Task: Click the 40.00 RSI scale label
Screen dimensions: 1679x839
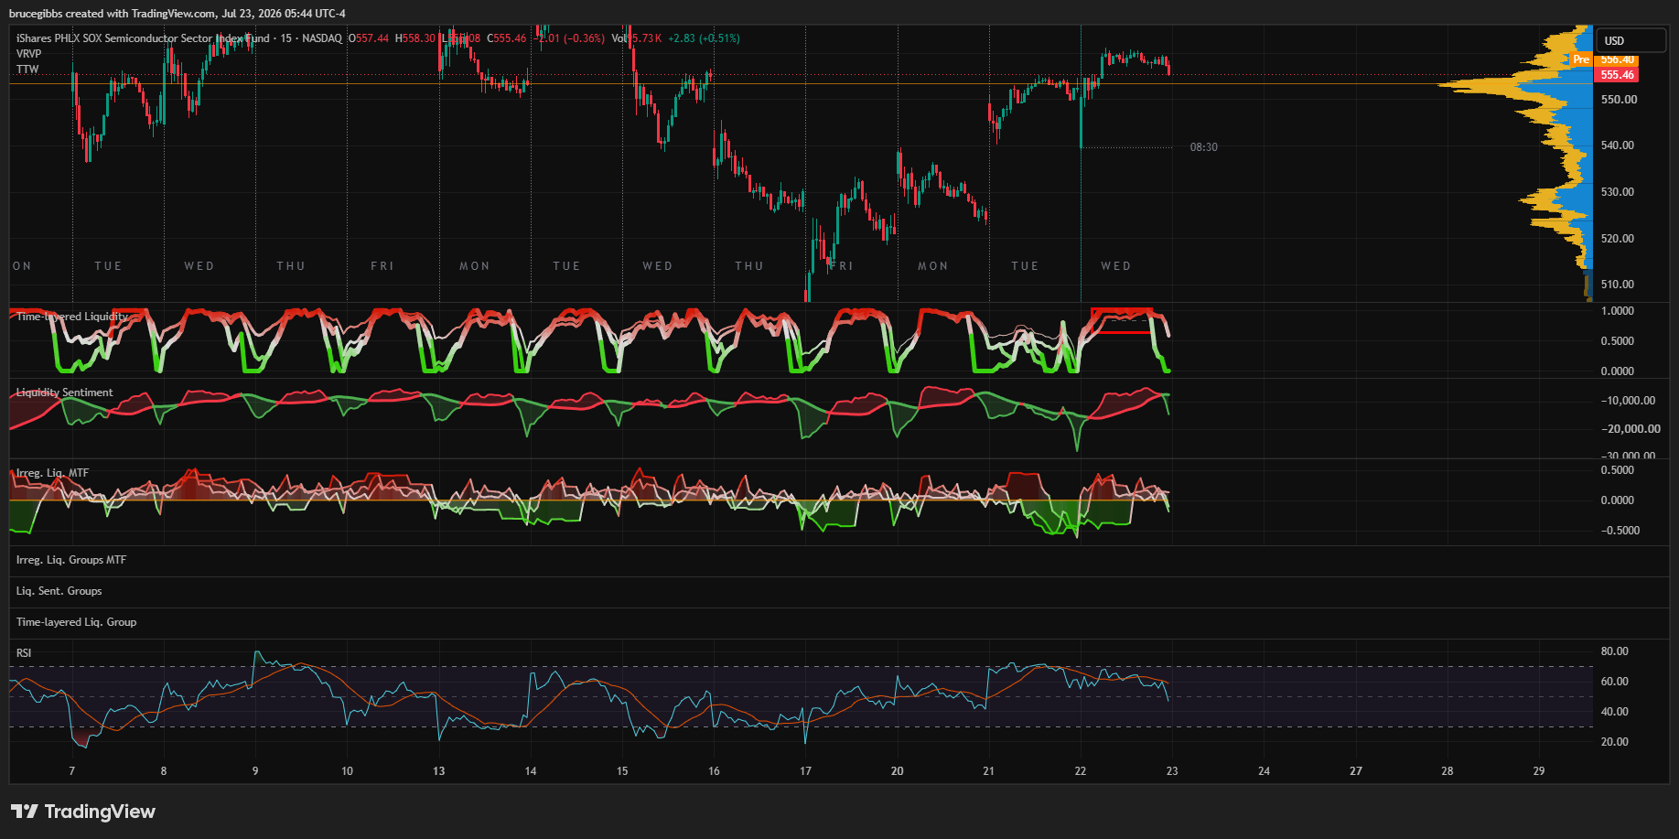Action: (1615, 712)
